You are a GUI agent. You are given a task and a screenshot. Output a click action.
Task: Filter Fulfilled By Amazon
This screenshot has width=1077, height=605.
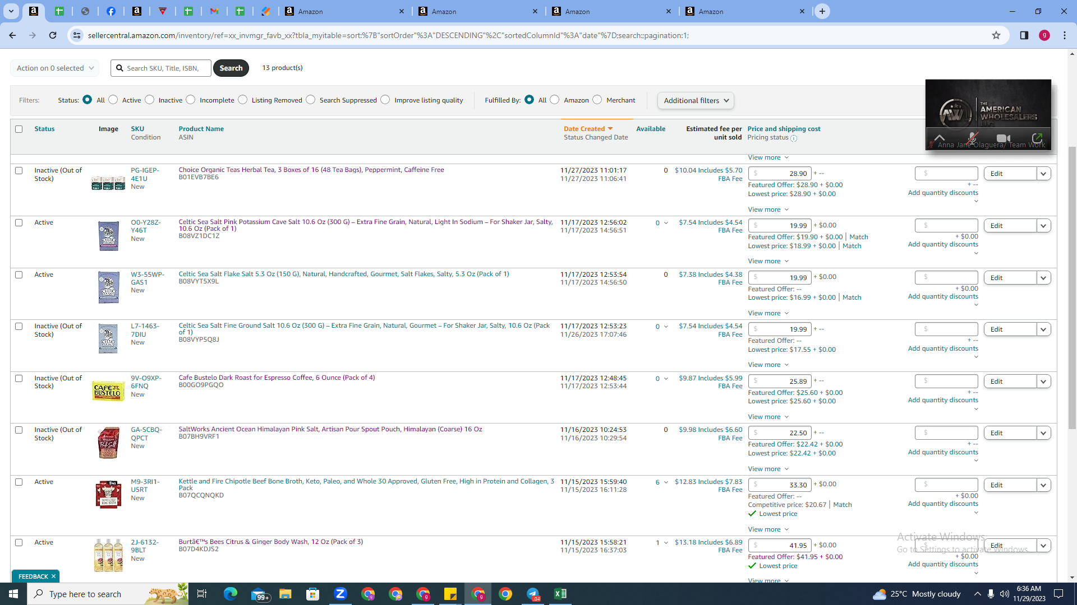tap(555, 100)
